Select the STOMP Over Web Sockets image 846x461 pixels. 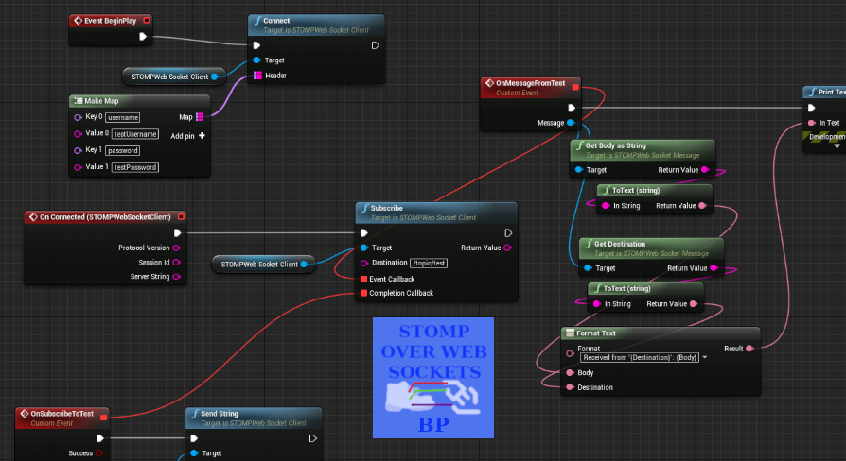click(x=432, y=377)
